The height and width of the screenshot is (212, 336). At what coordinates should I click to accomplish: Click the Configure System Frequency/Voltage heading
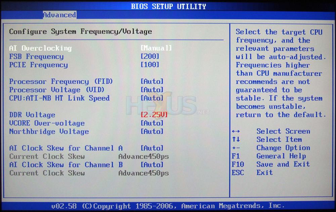(81, 32)
